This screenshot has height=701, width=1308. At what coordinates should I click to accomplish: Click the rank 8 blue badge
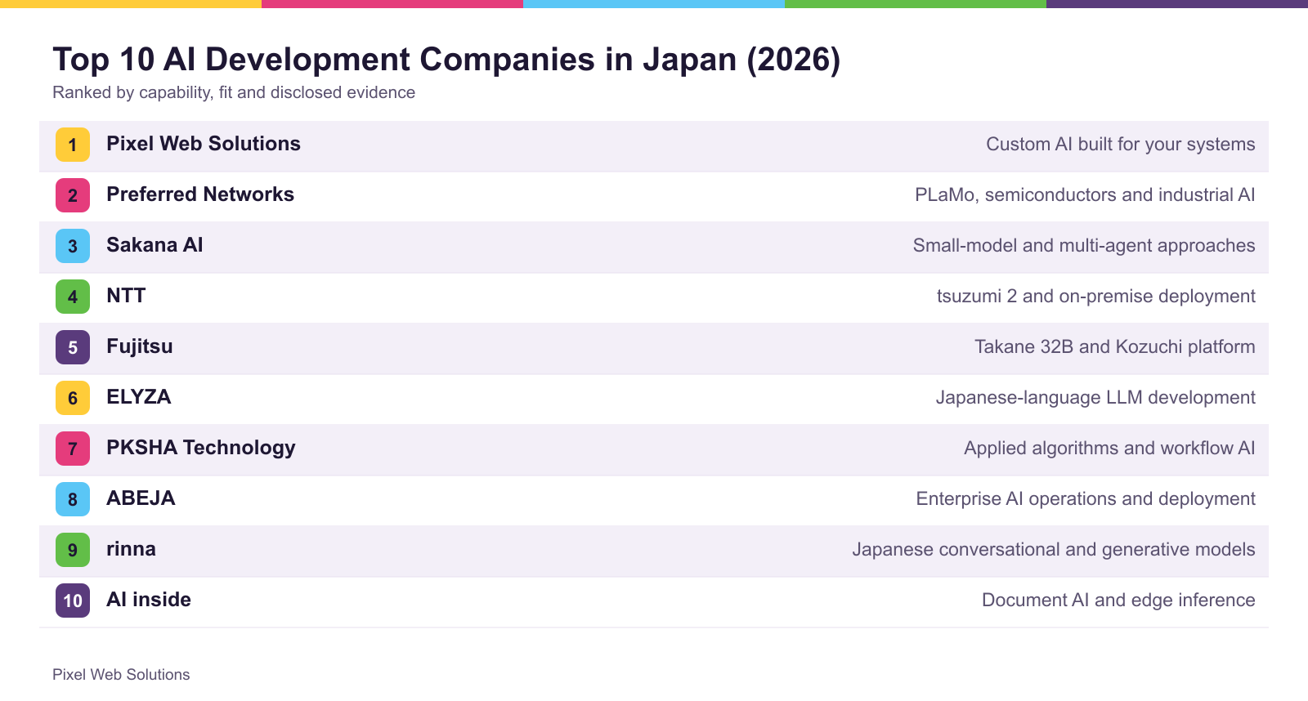73,499
